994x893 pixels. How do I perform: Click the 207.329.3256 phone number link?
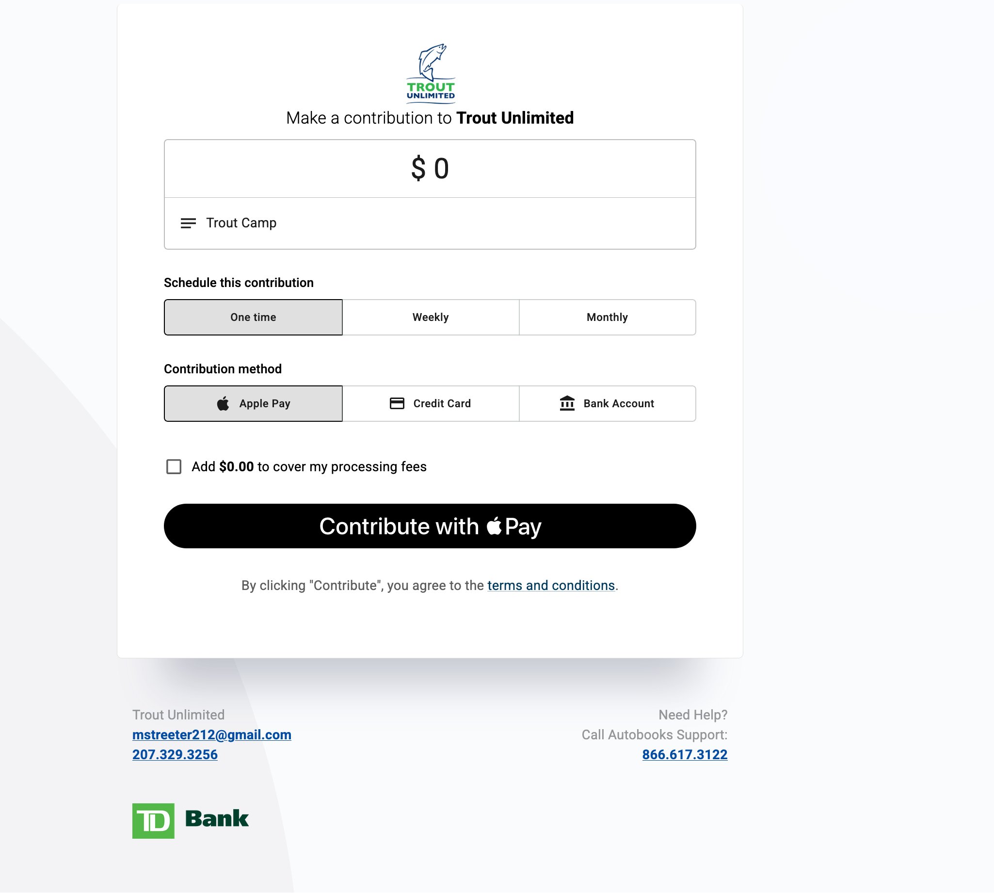click(175, 755)
